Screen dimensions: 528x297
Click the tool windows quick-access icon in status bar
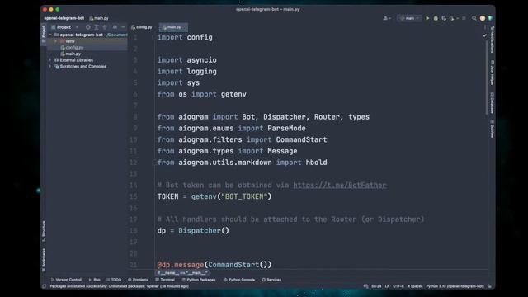(x=44, y=286)
